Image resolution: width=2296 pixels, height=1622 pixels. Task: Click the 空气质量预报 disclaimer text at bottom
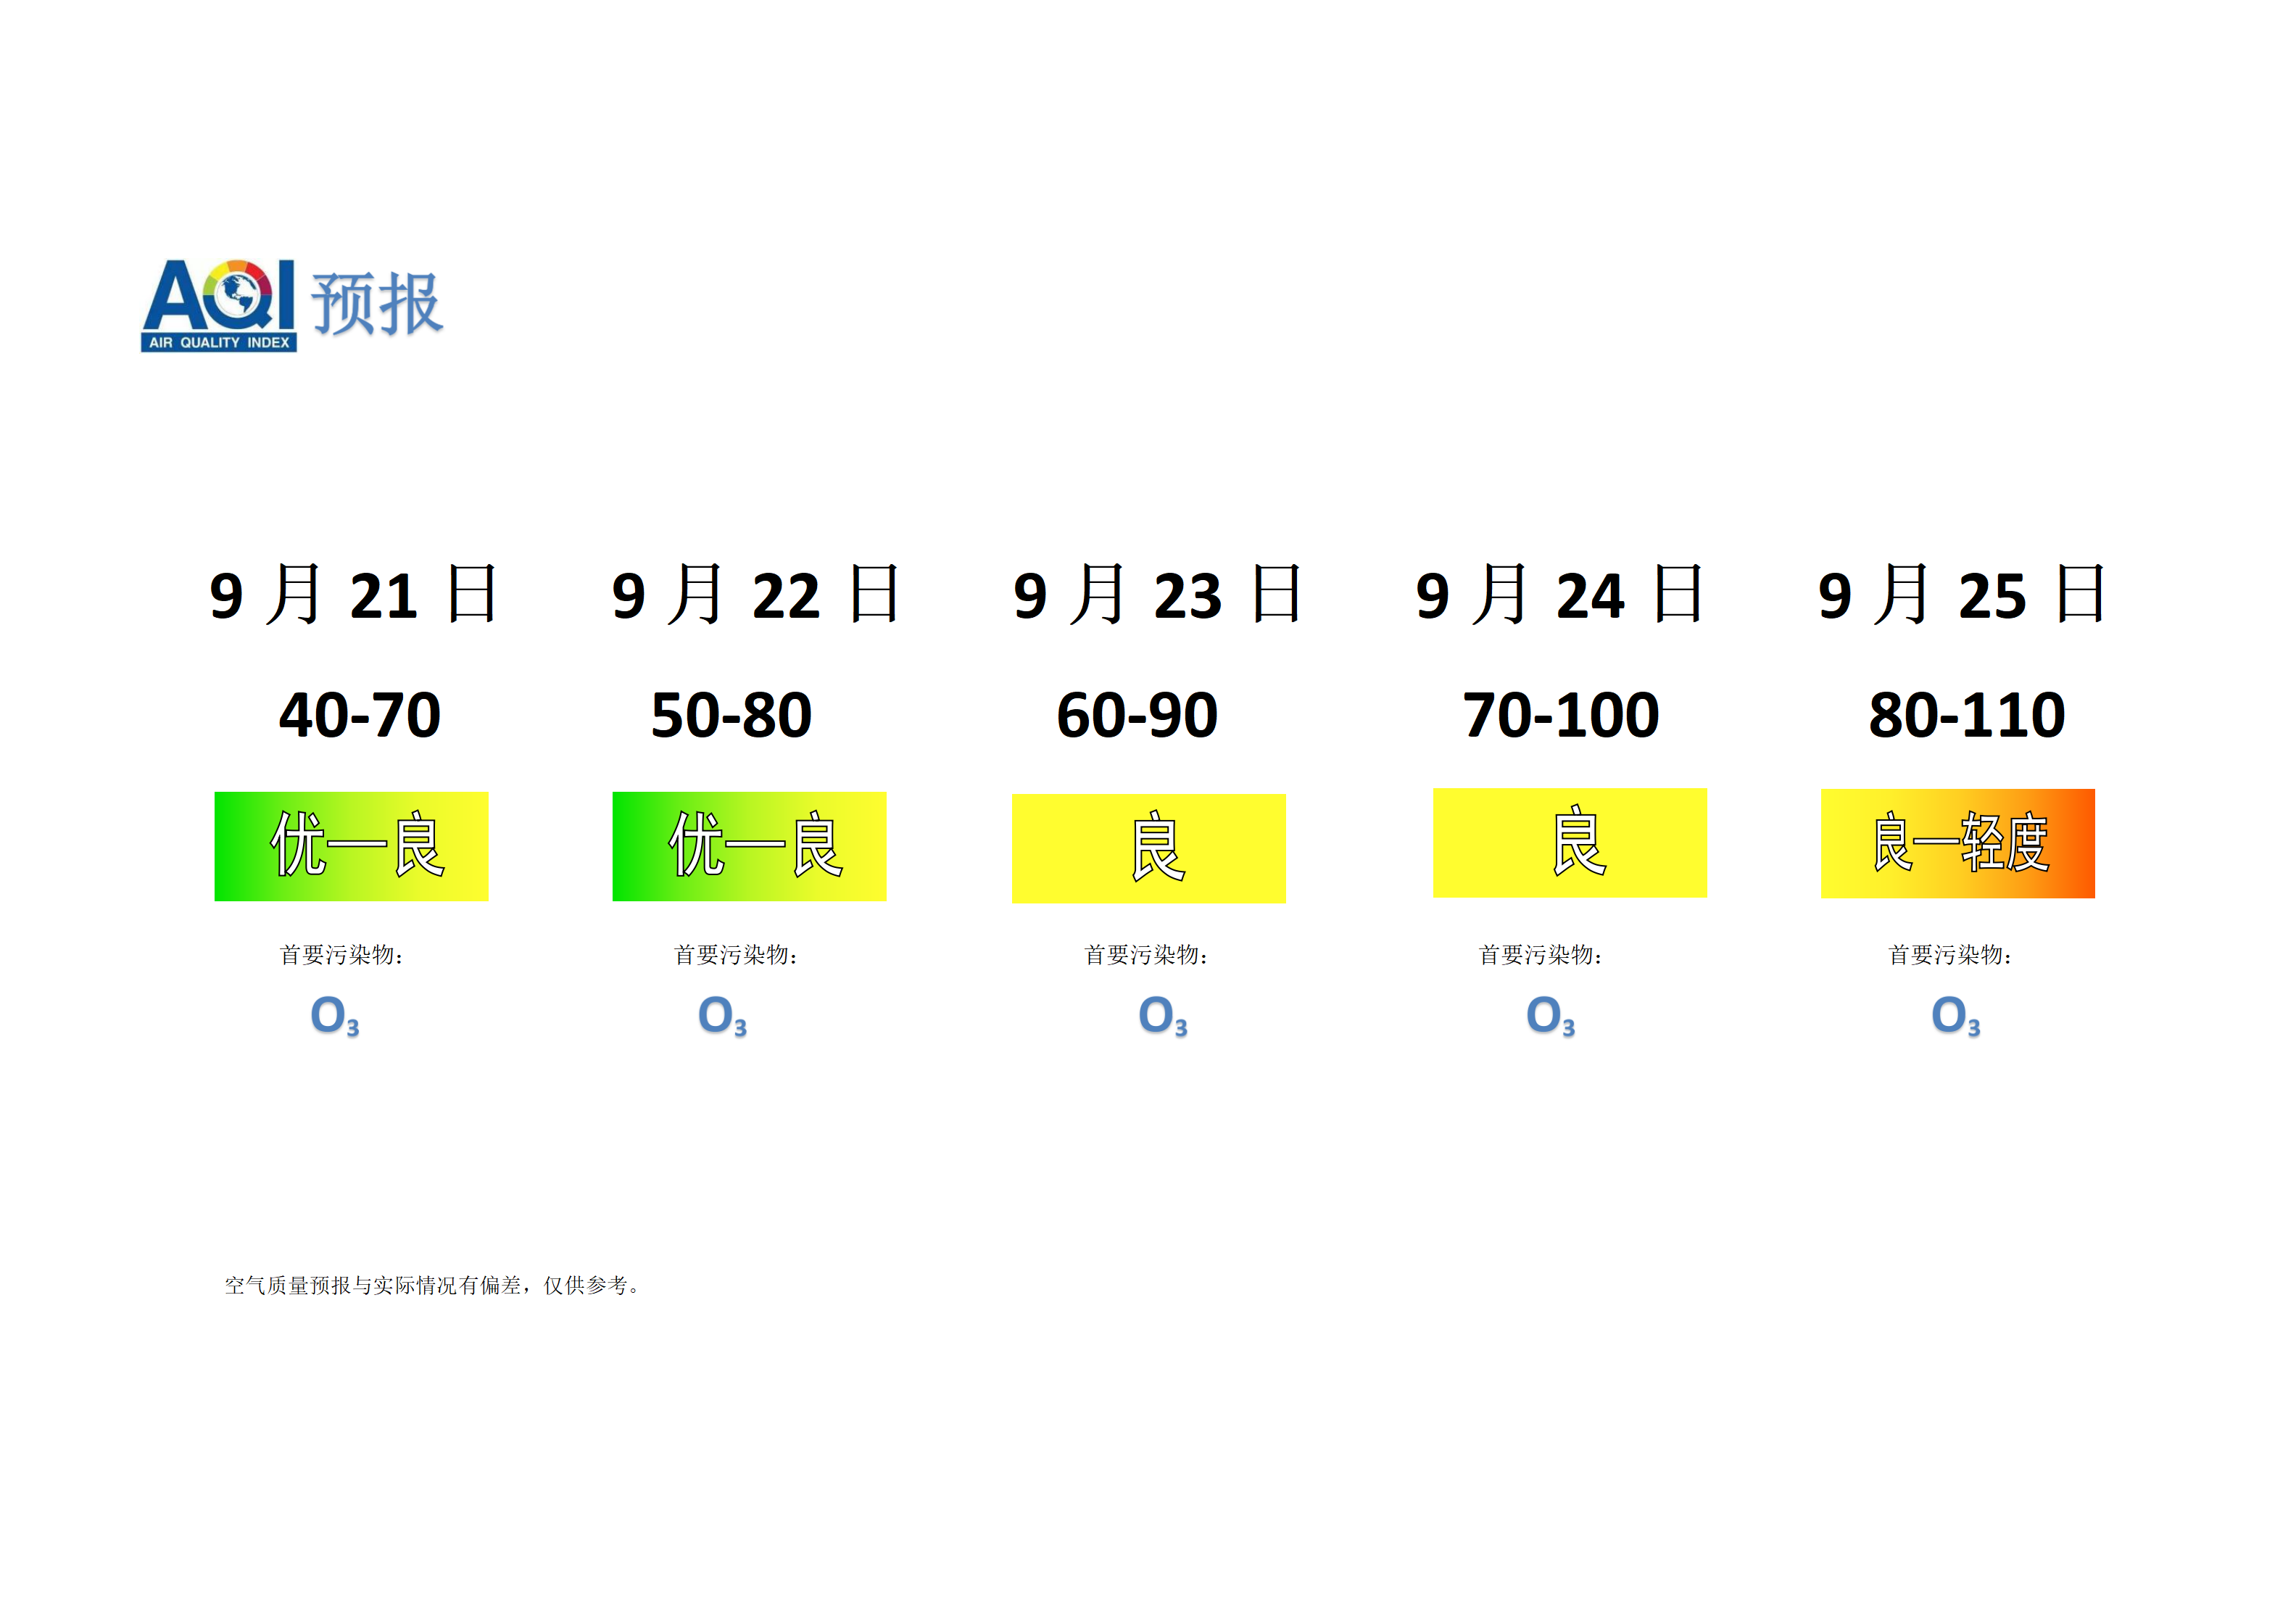[431, 1285]
